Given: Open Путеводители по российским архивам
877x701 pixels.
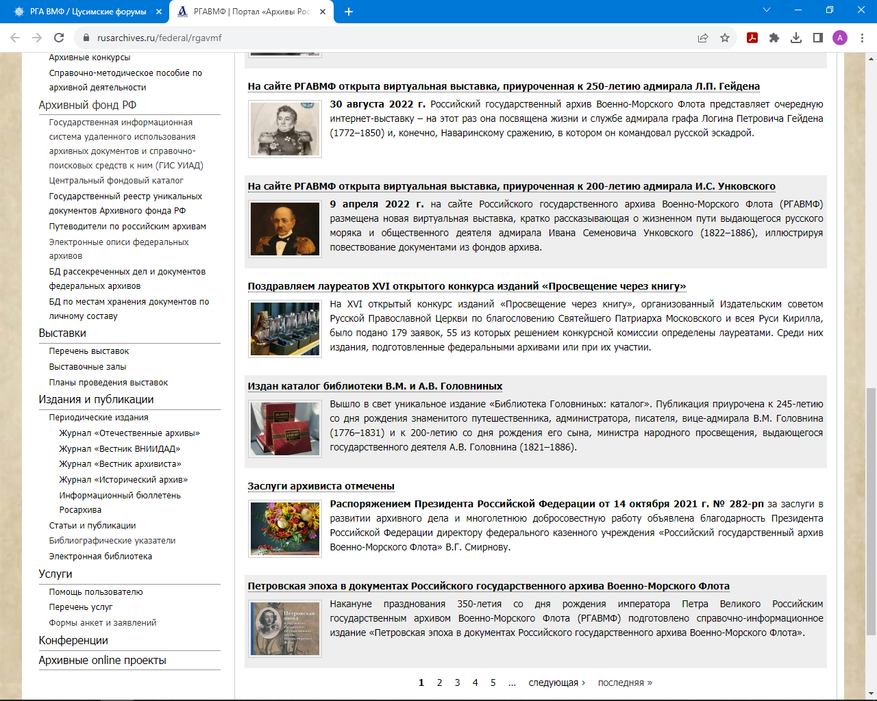Looking at the screenshot, I should coord(127,227).
